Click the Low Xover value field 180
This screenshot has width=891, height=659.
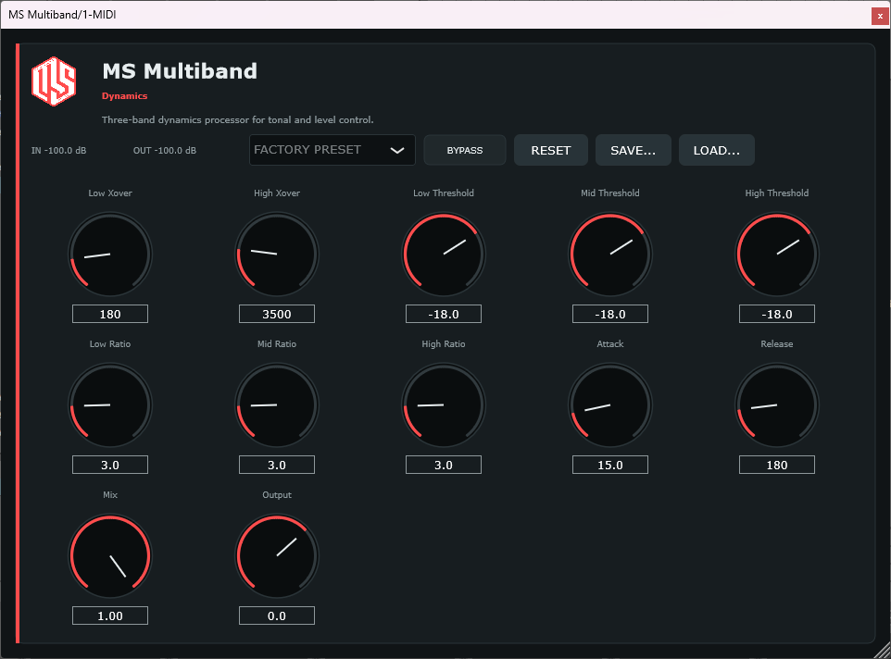click(x=110, y=314)
